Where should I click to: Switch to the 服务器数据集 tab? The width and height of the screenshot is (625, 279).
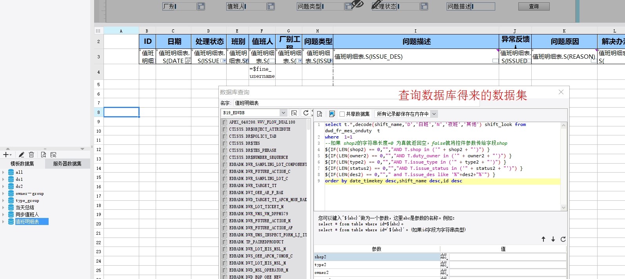point(67,164)
